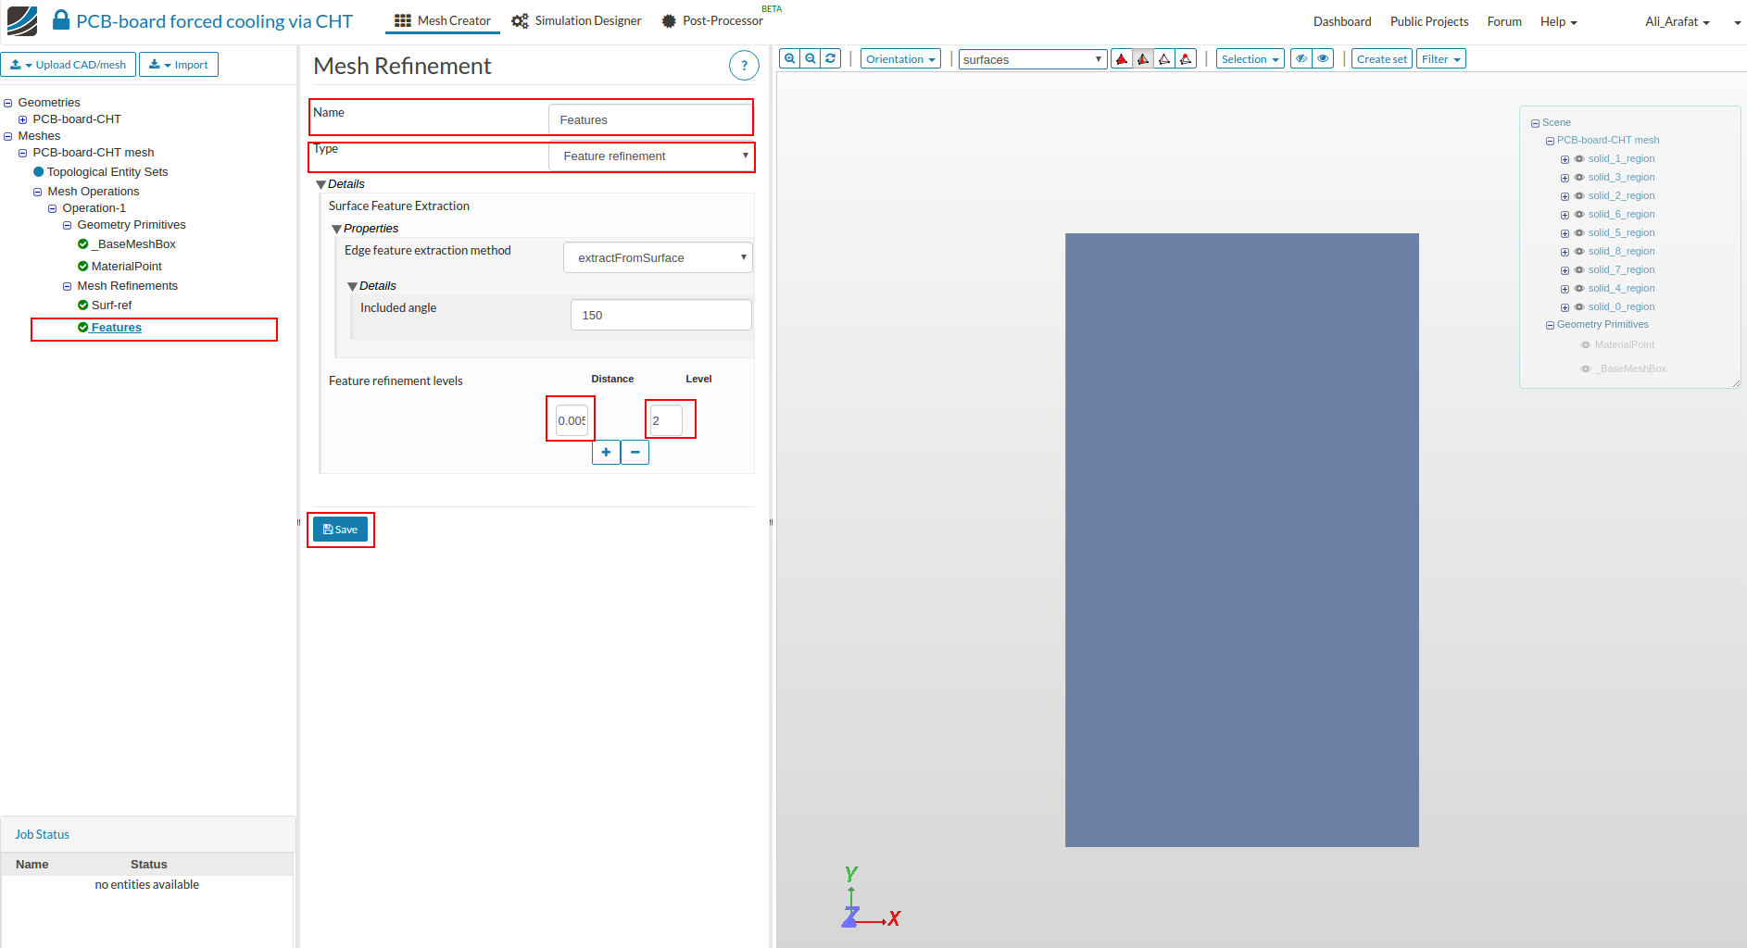The height and width of the screenshot is (948, 1747).
Task: Collapse the Scene root node
Action: pos(1535,123)
